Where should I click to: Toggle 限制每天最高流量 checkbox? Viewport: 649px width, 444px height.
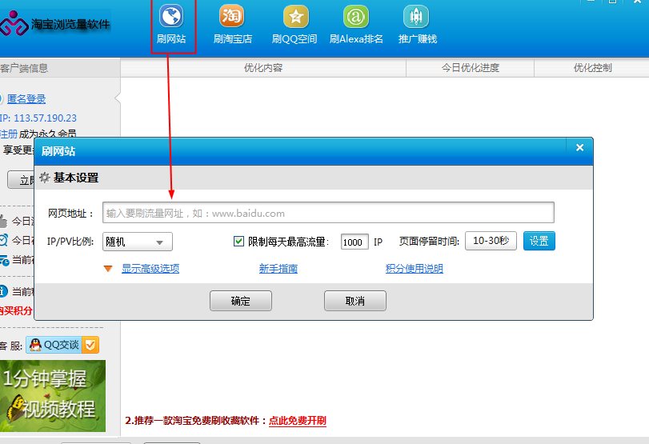point(238,242)
